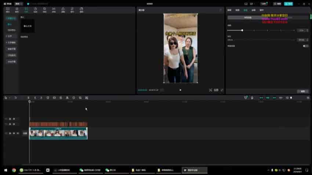The height and width of the screenshot is (175, 312).
Task: Expand the text template category in left sidebar
Action: [x=11, y=42]
